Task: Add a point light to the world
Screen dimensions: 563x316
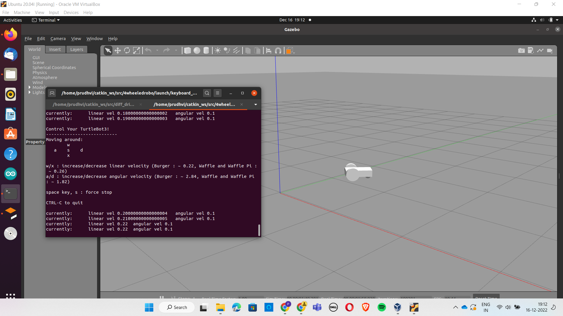Action: 217,50
